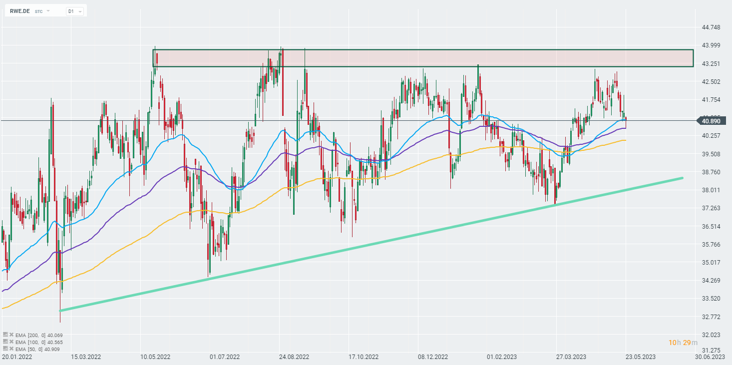This screenshot has height=365, width=732.
Task: Click the STC instrument type label
Action: 38,11
